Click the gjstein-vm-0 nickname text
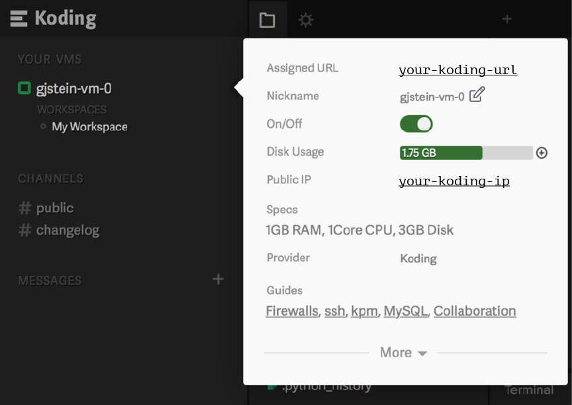This screenshot has width=572, height=405. tap(432, 97)
